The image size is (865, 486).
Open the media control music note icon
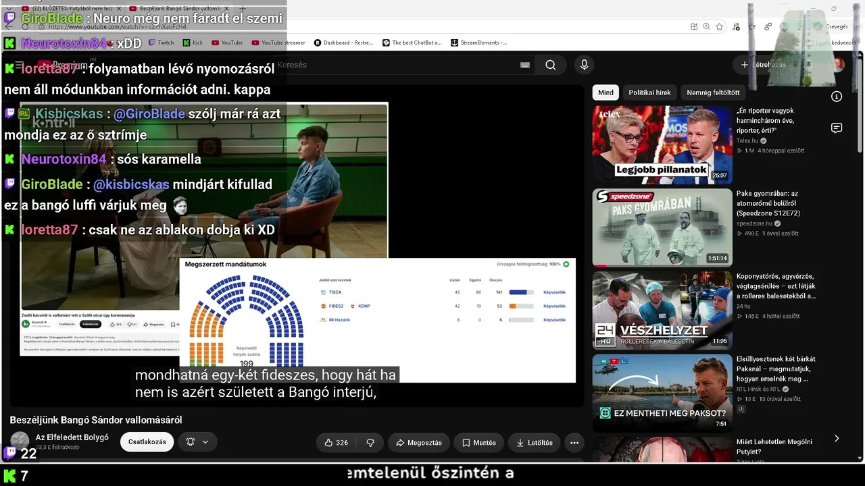point(737,27)
